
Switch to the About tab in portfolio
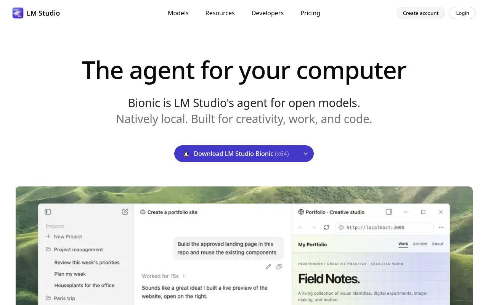(438, 244)
